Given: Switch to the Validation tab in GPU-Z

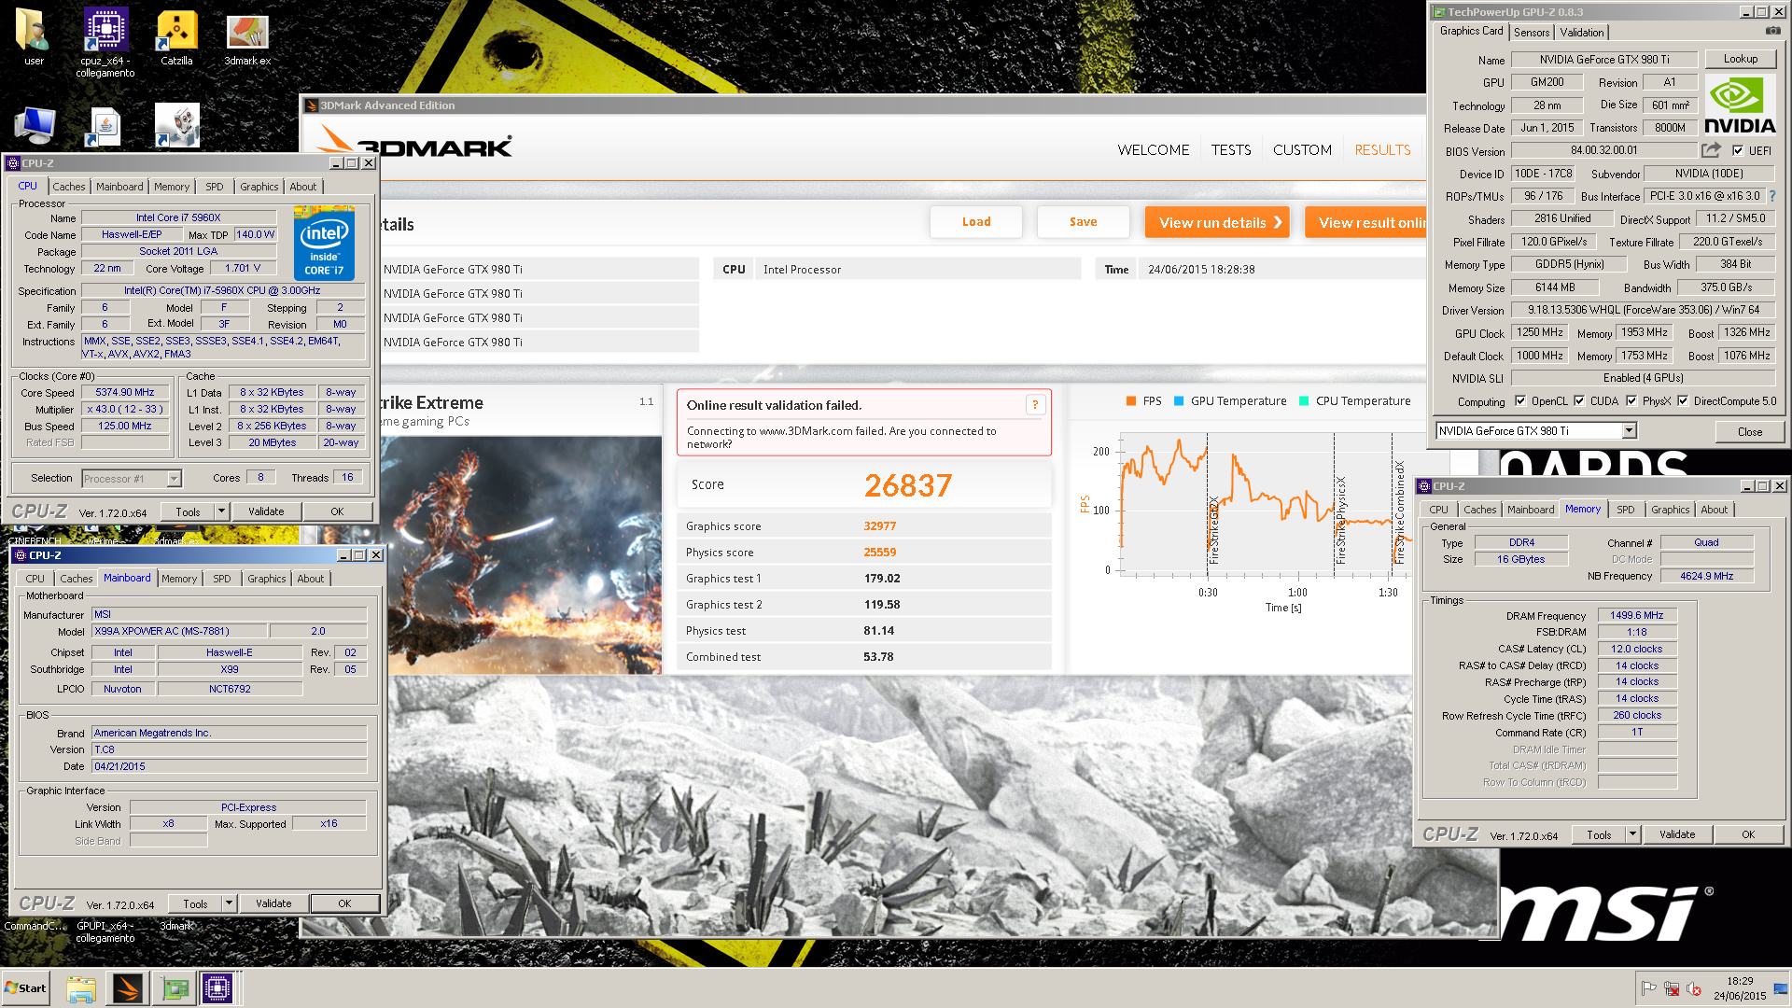Looking at the screenshot, I should pyautogui.click(x=1582, y=33).
